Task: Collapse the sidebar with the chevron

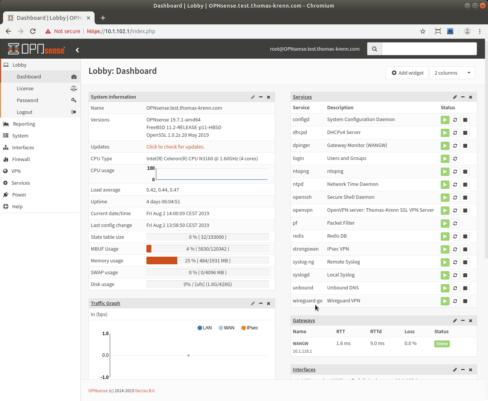Action: click(77, 50)
